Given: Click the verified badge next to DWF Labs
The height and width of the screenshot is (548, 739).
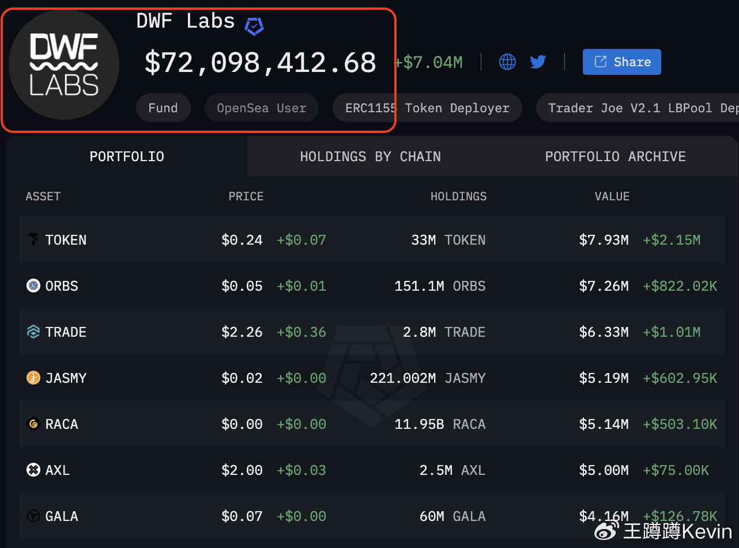Looking at the screenshot, I should (x=254, y=26).
